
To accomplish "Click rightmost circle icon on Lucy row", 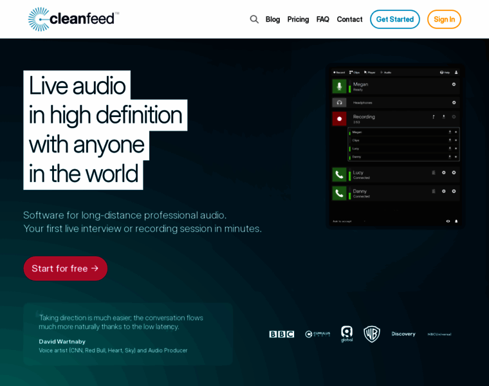I will tap(454, 172).
